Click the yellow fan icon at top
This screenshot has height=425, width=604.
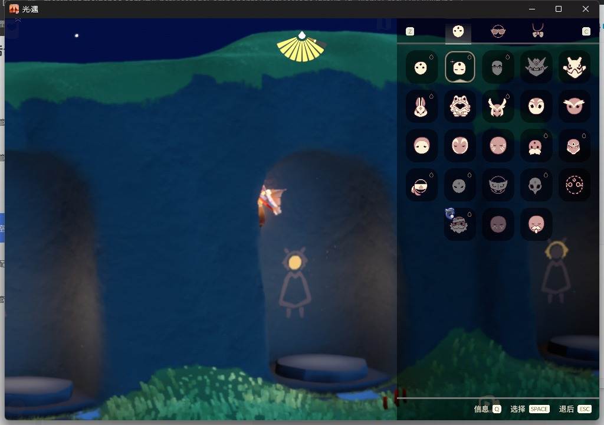301,47
